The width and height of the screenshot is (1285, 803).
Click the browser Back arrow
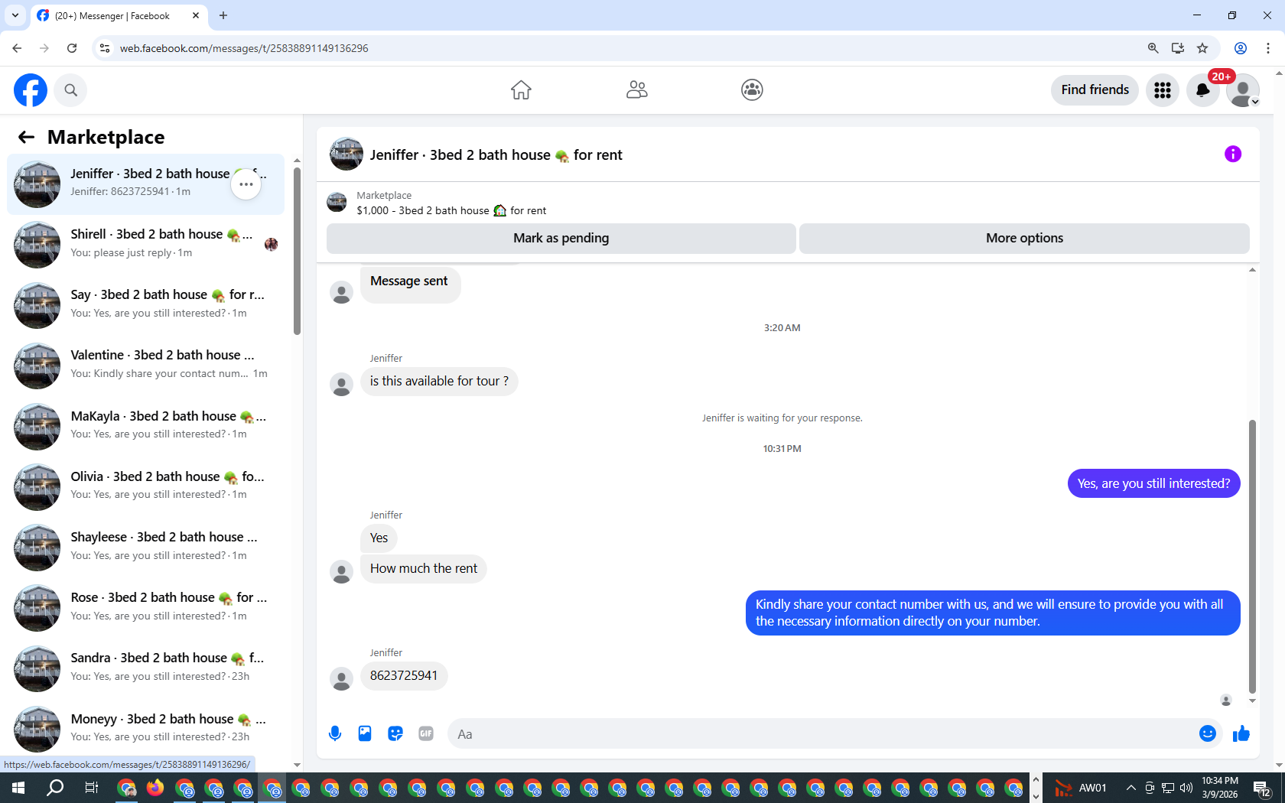coord(17,48)
